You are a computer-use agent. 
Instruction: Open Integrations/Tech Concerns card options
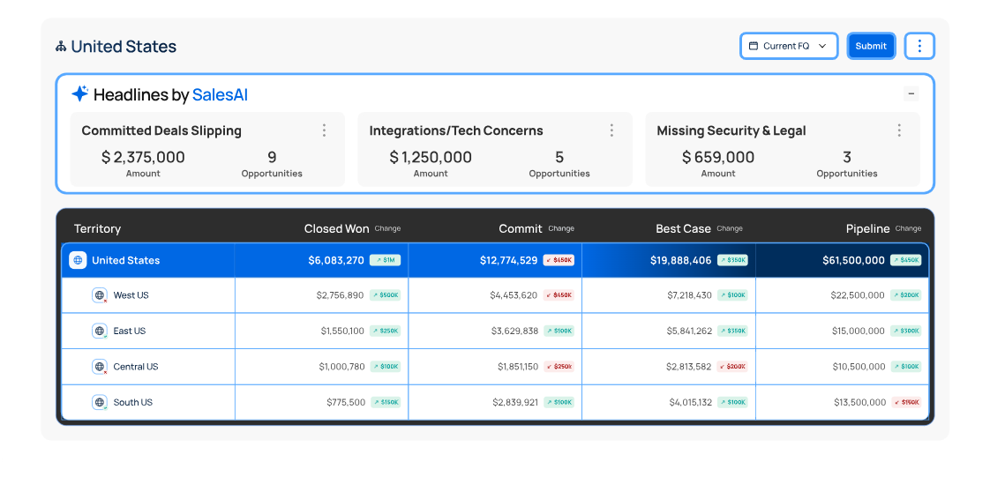point(611,130)
